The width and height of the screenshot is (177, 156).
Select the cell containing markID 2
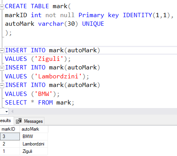(10, 144)
